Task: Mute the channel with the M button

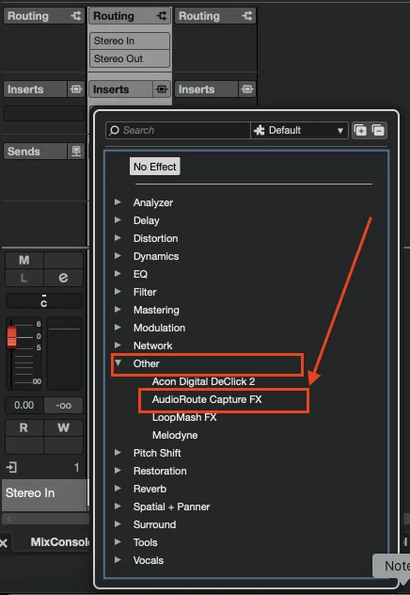Action: (24, 260)
